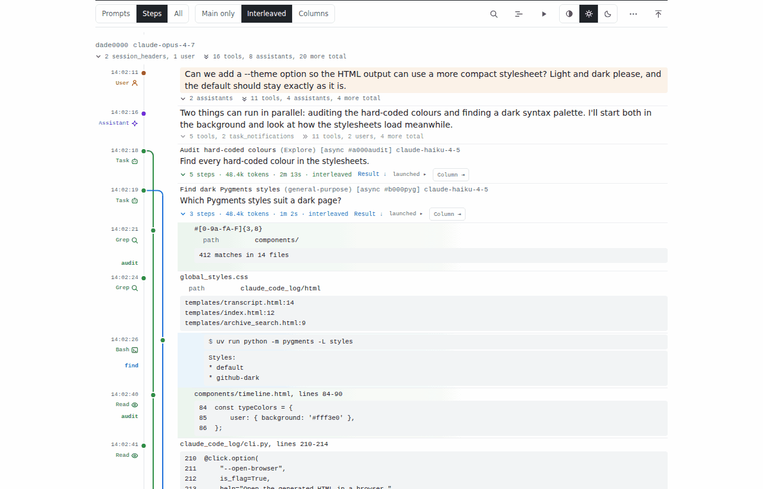Click the Assistant sparkle icon

135,123
